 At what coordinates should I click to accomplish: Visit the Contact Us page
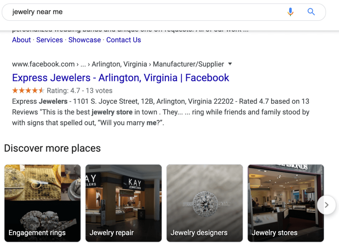pos(123,40)
